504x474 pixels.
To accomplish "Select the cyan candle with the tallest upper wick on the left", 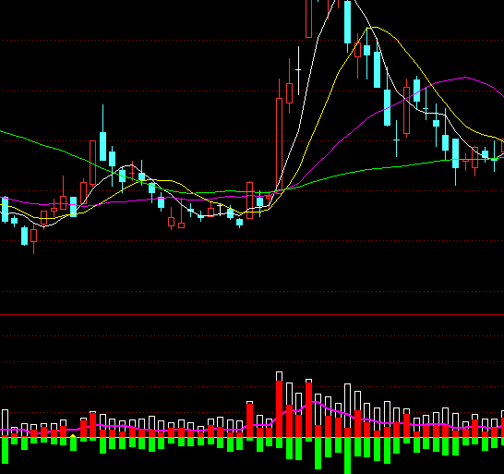I will click(102, 146).
